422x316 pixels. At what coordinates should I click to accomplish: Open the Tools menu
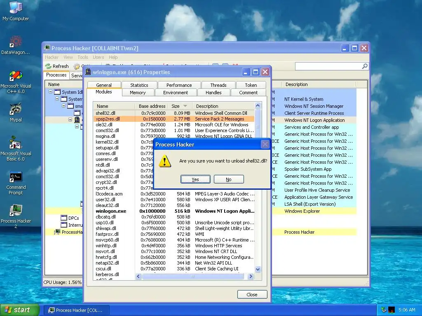pyautogui.click(x=83, y=57)
